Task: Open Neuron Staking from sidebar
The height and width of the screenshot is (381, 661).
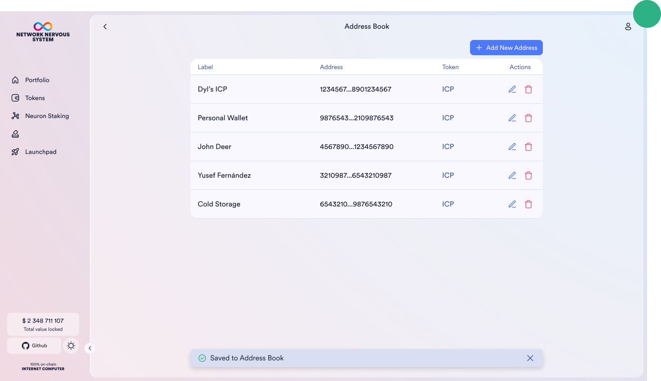Action: (47, 116)
